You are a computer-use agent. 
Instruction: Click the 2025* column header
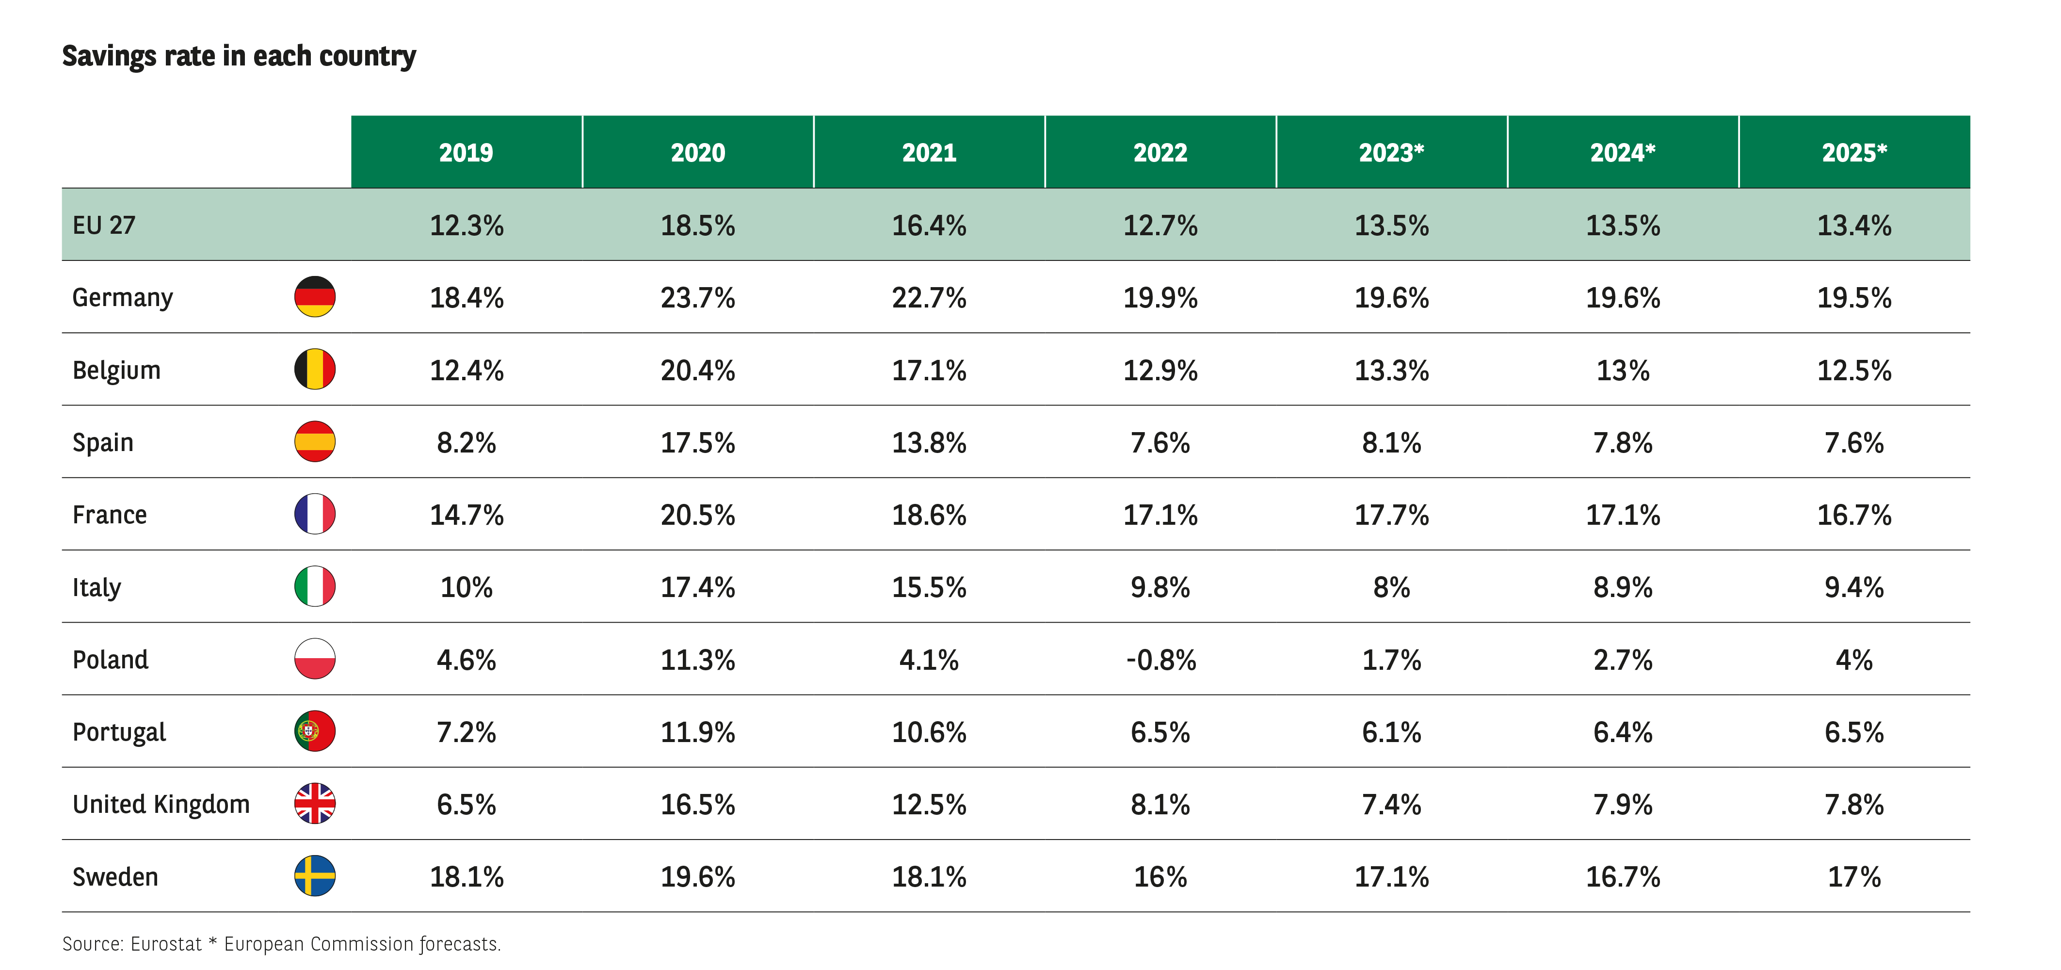point(1854,152)
